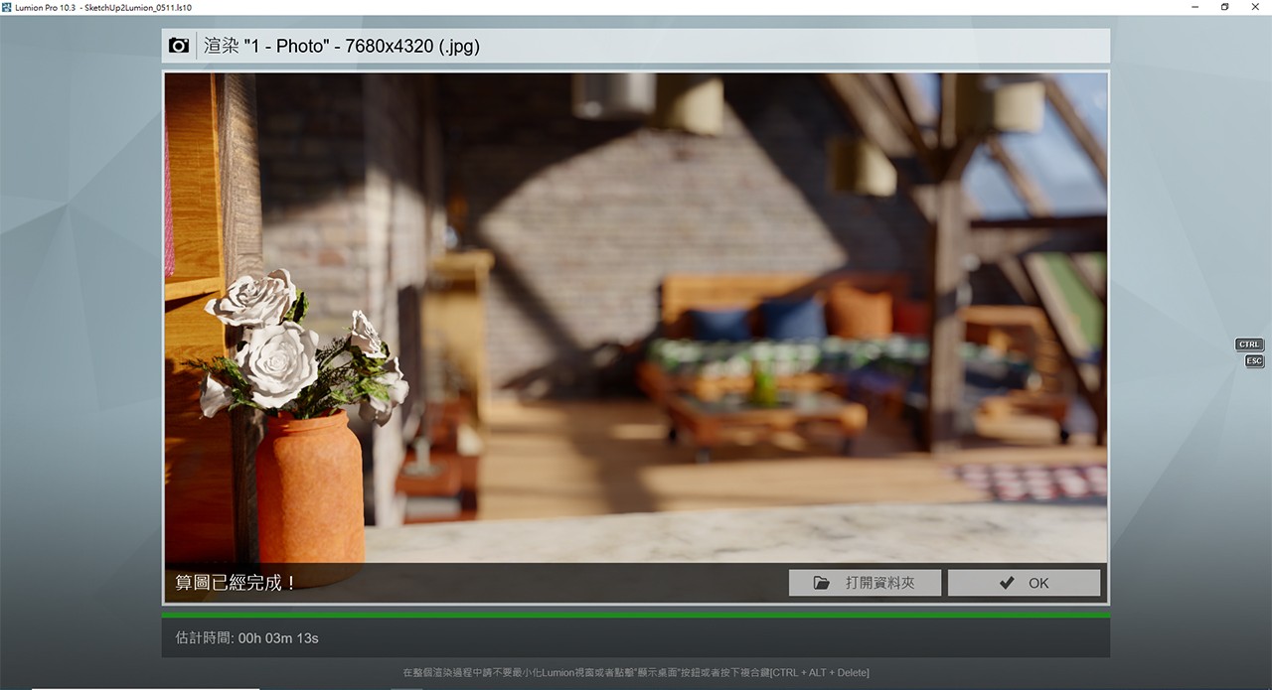
Task: Click the 估計時間 00h 03m 13s label
Action: (x=246, y=637)
